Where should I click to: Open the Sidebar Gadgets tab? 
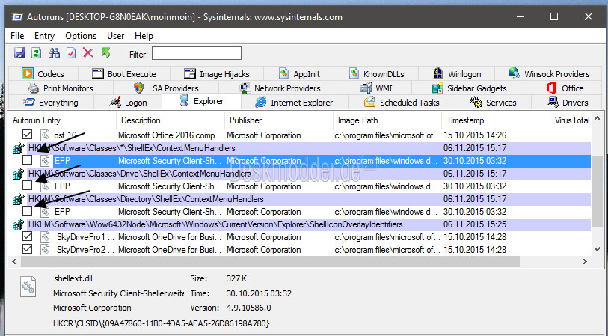tap(469, 88)
